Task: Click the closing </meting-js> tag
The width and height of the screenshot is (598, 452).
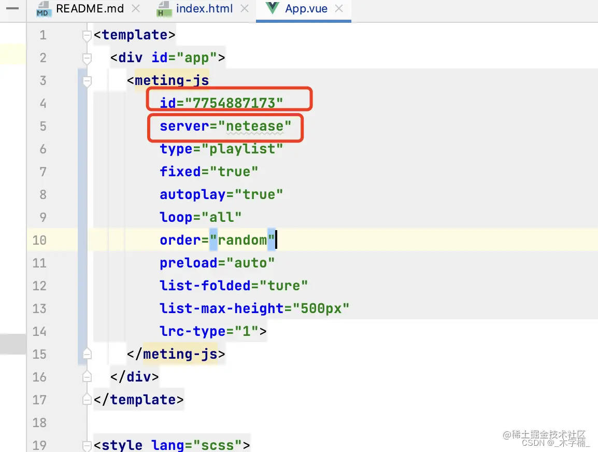Action: (x=176, y=354)
